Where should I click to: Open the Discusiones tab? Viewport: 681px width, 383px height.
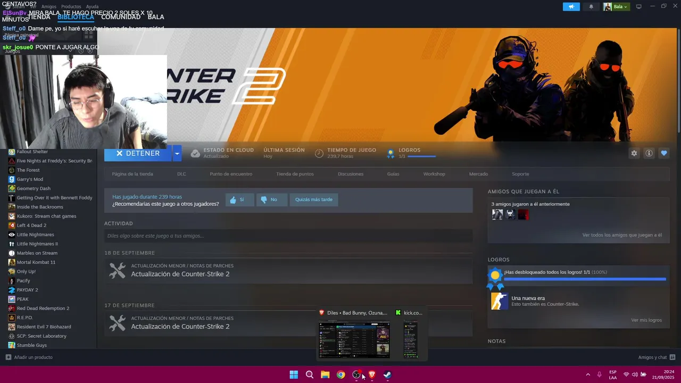351,174
